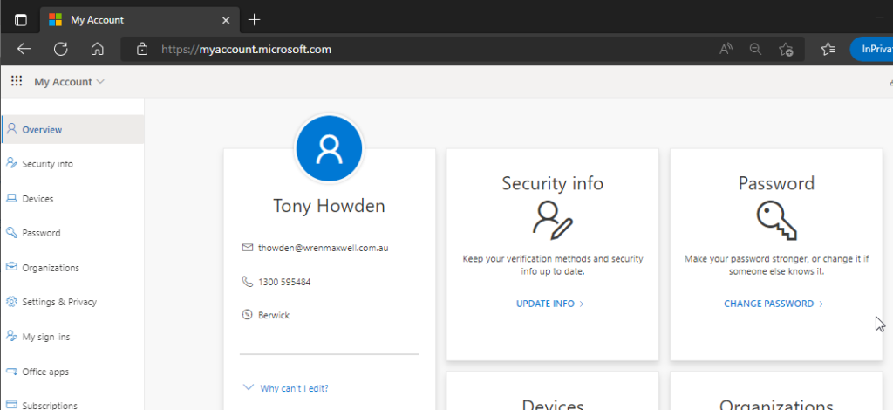Add this page to favorites star icon
893x410 pixels.
(786, 50)
